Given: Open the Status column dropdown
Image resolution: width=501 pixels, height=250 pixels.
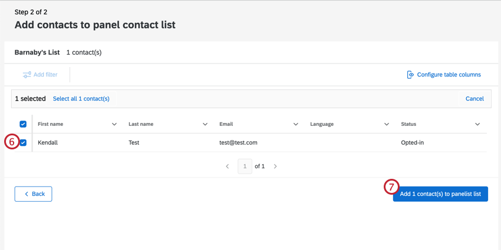Looking at the screenshot, I should coord(477,124).
